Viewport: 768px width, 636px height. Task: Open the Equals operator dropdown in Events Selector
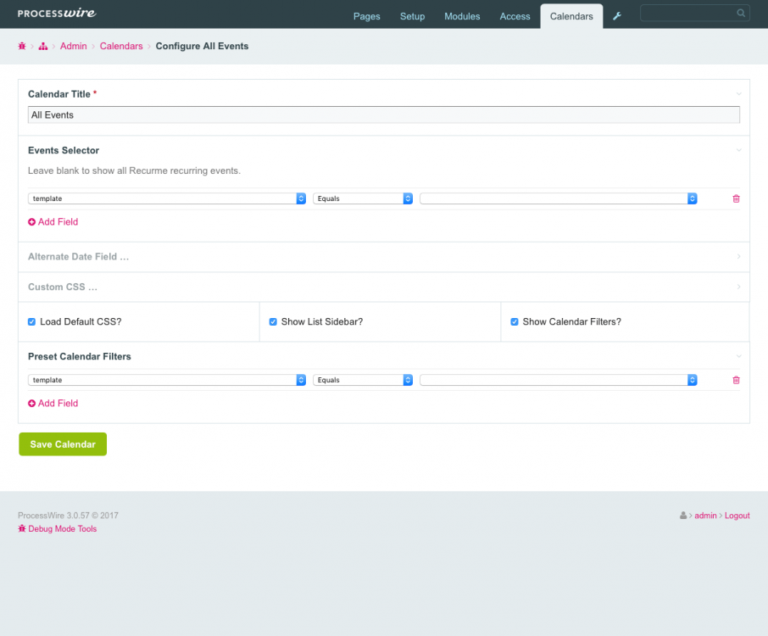[363, 198]
